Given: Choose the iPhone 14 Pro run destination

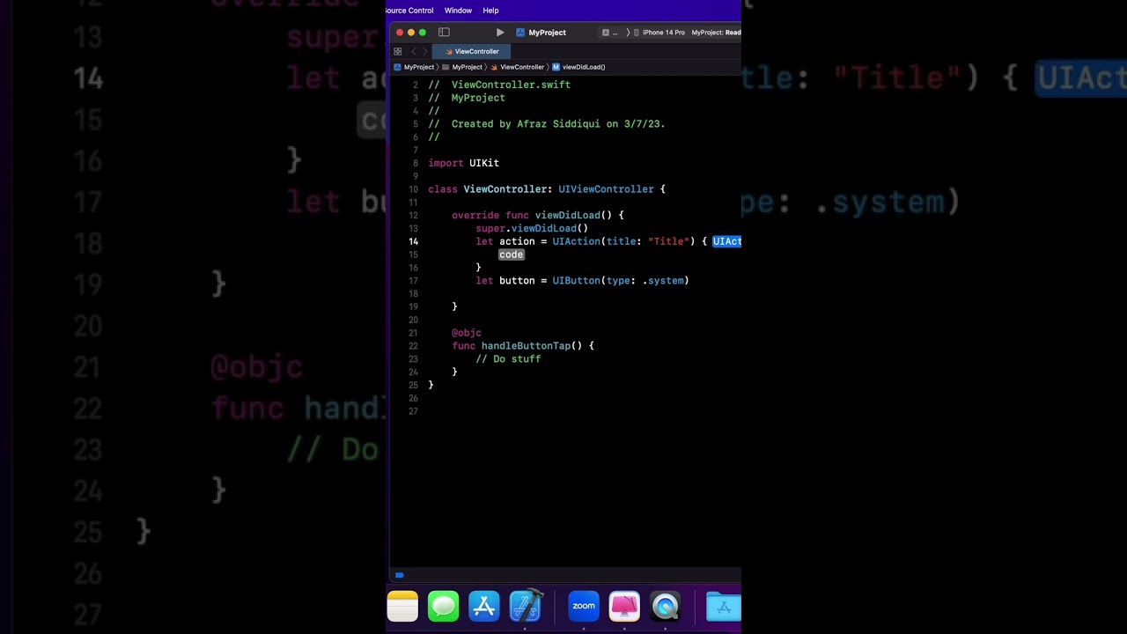Looking at the screenshot, I should pyautogui.click(x=659, y=33).
